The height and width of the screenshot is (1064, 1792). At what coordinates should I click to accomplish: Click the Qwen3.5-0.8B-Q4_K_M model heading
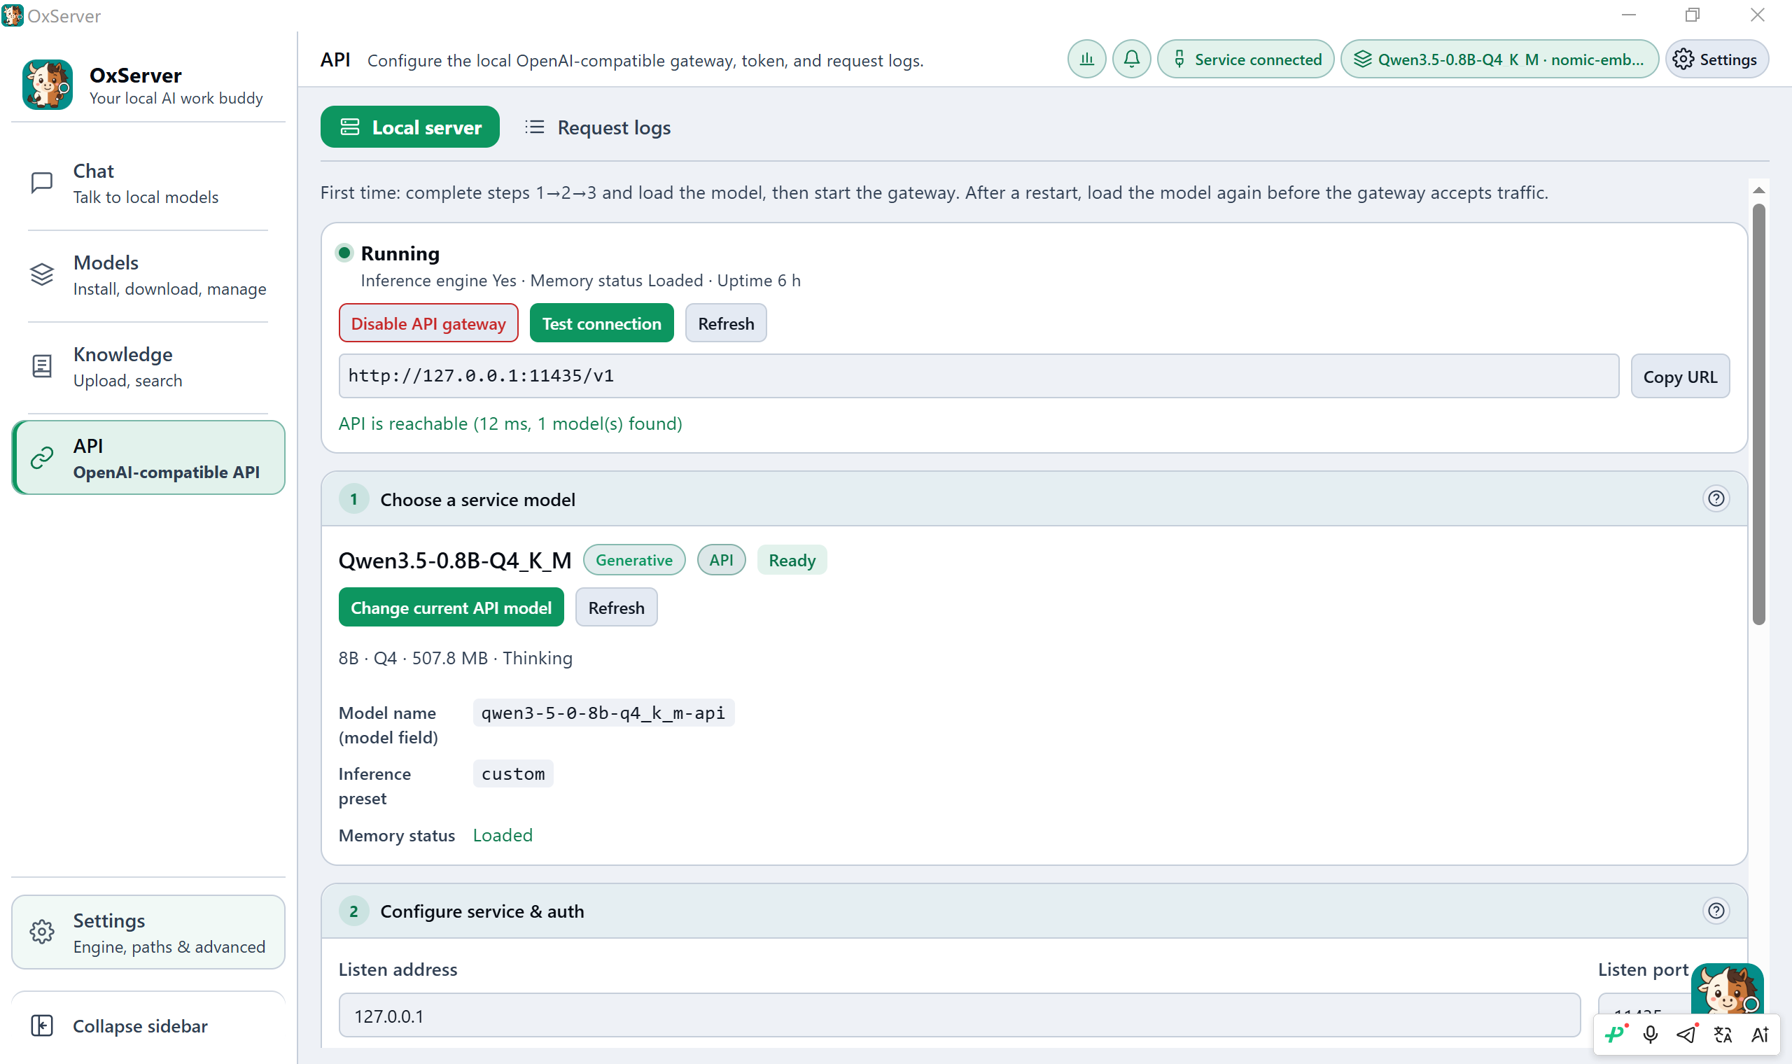[x=455, y=560]
